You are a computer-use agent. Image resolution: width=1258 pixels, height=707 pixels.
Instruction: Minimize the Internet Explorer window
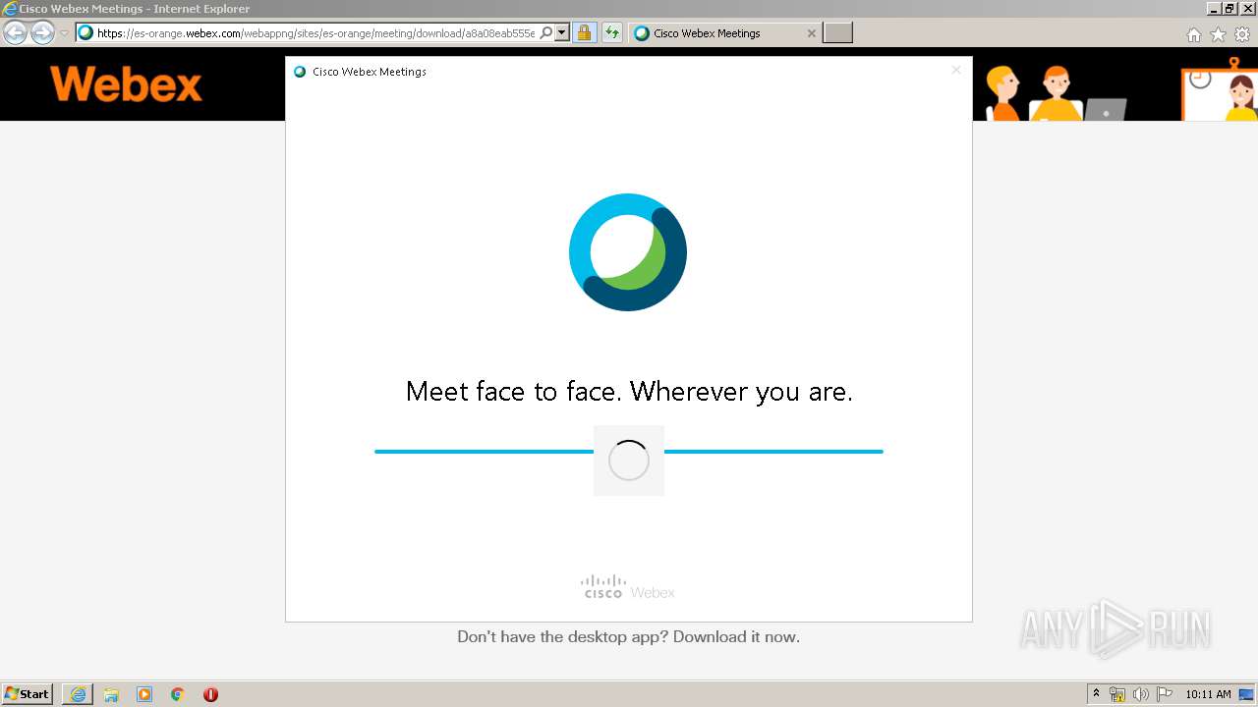tap(1214, 9)
